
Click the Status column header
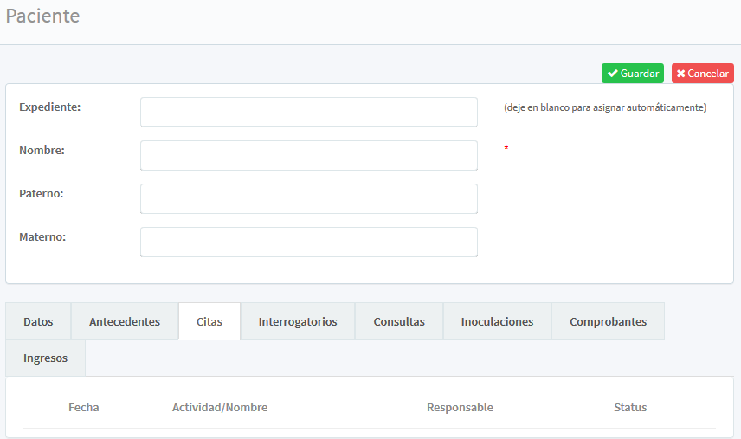click(630, 407)
